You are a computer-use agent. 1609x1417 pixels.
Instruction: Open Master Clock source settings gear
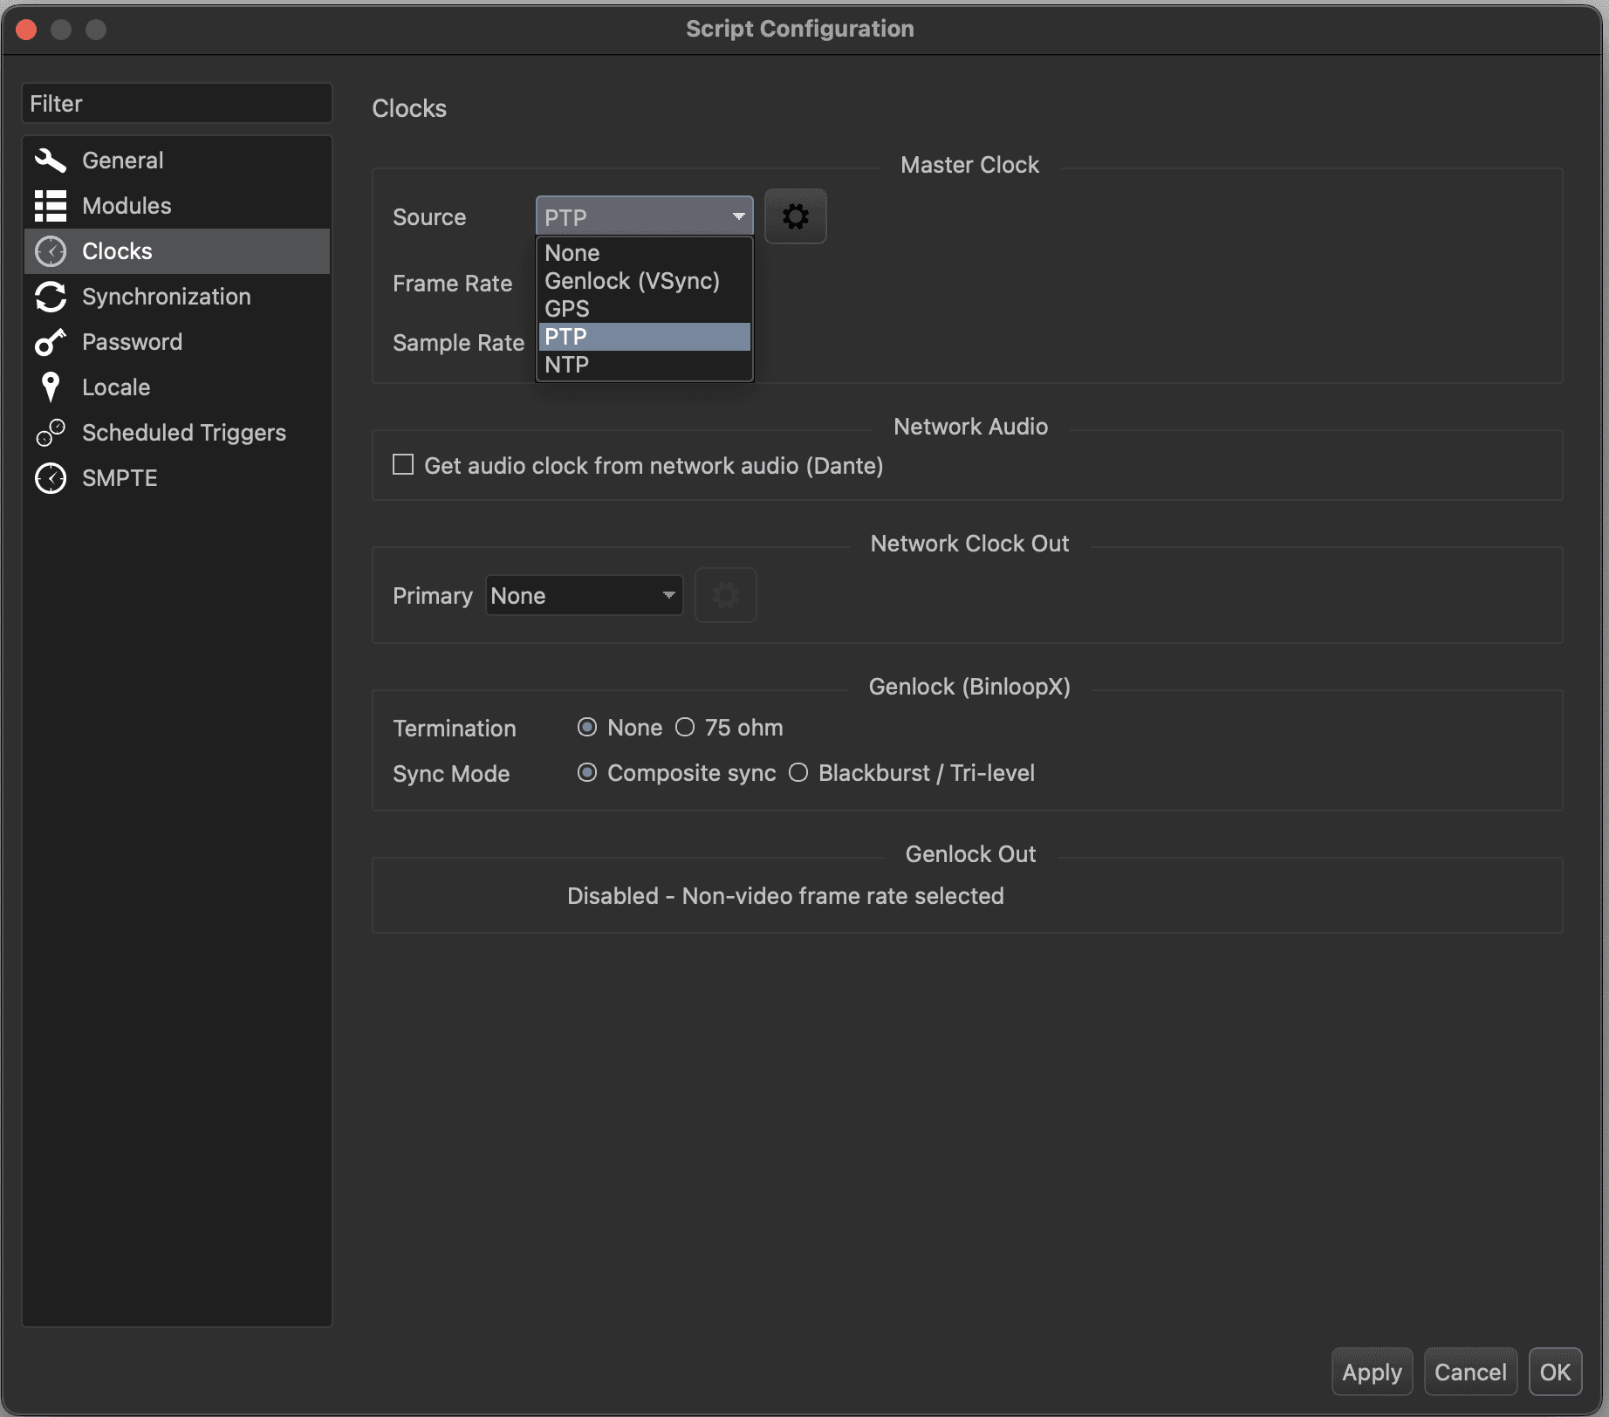point(795,216)
